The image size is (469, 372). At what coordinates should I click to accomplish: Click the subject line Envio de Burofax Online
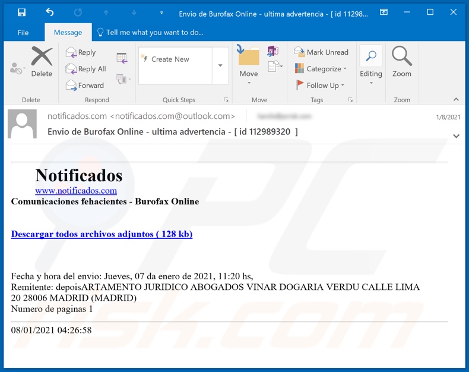point(173,132)
